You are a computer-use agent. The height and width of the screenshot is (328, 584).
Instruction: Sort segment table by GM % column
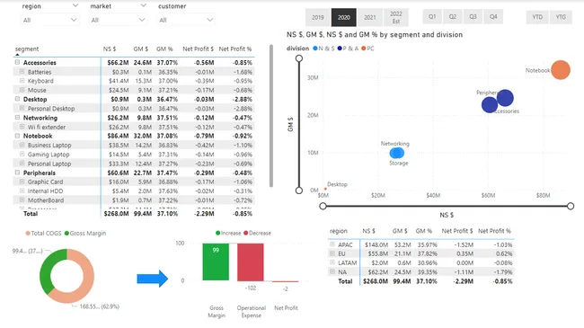click(x=164, y=49)
